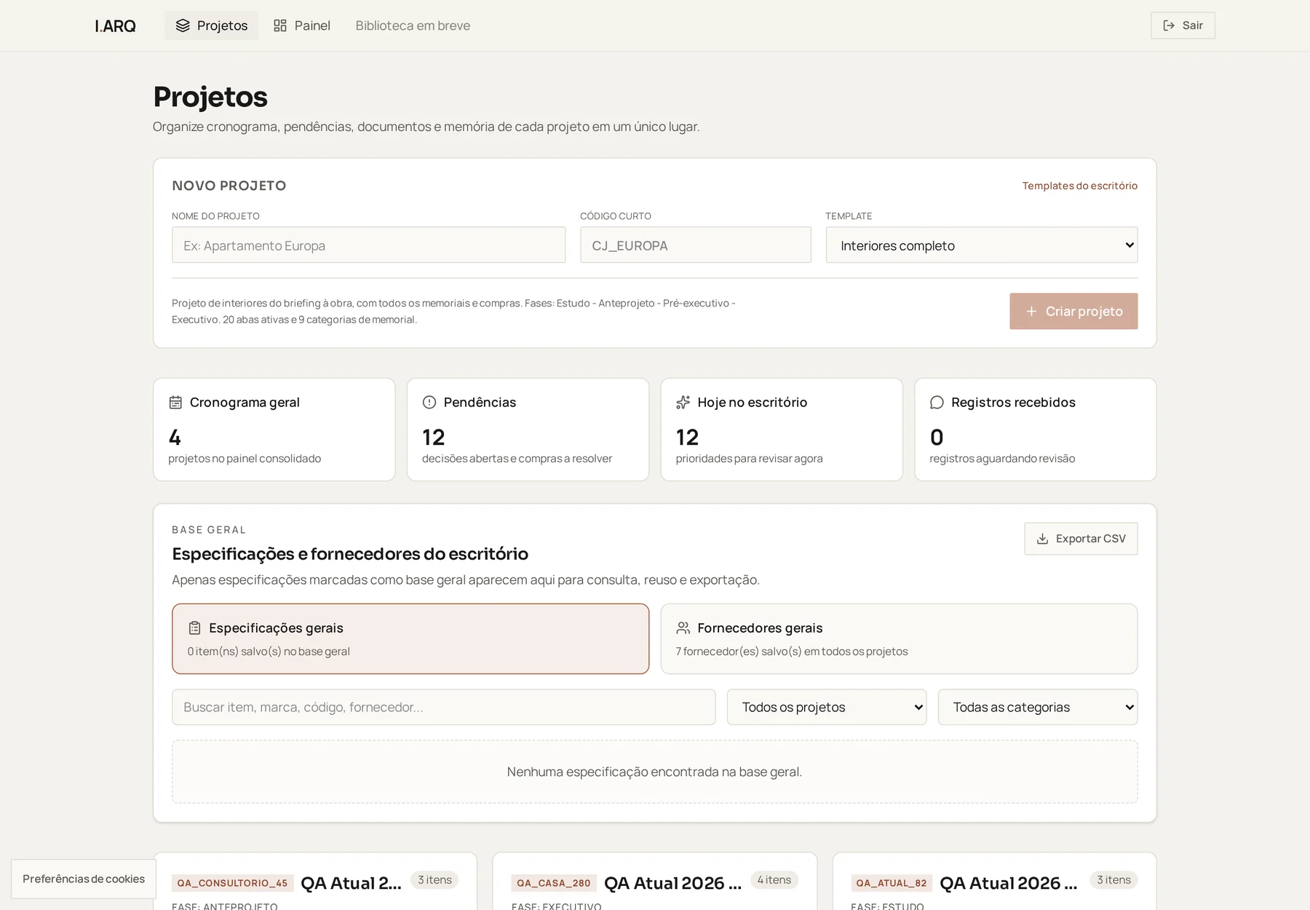Expand the Todas as categorias filter

[x=1038, y=707]
